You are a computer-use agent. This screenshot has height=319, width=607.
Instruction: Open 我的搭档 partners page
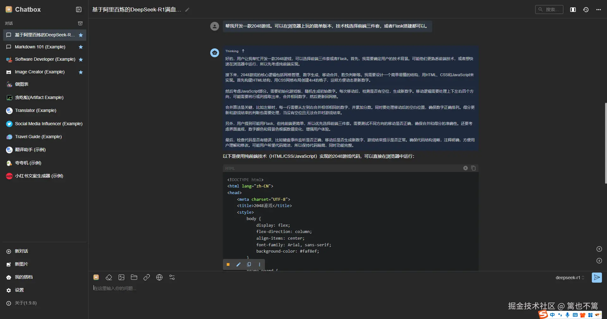(45, 277)
